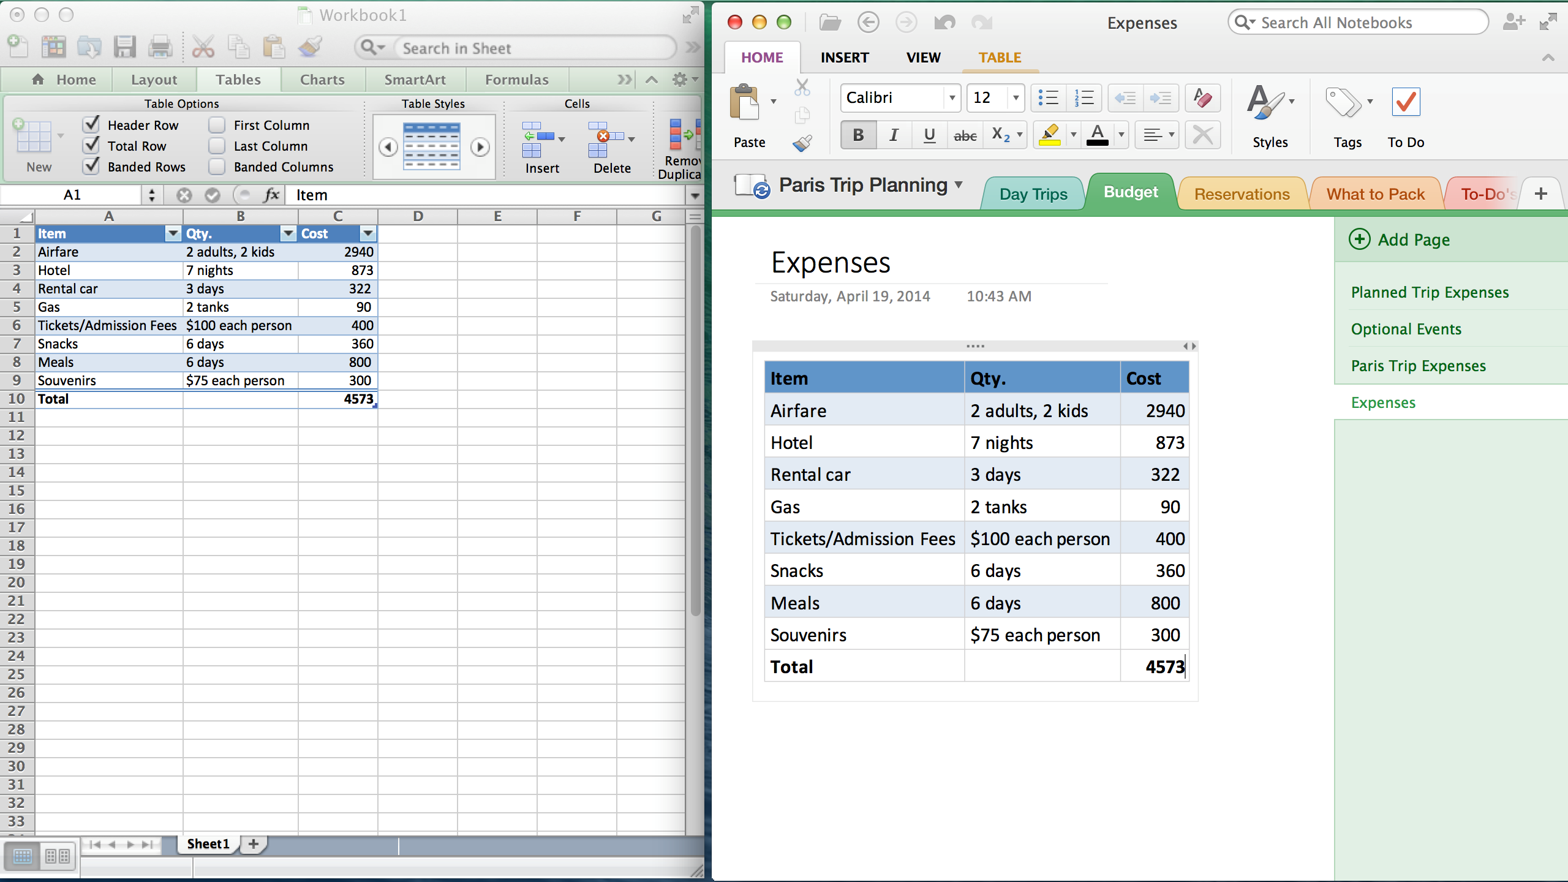
Task: Open the Item column filter dropdown
Action: 173,233
